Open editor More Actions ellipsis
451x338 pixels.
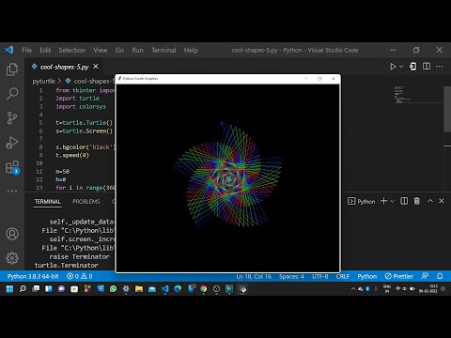click(440, 67)
